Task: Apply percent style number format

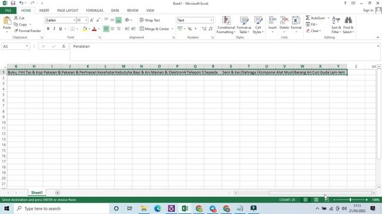Action: coord(190,29)
